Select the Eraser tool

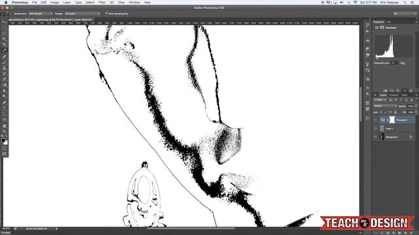(5, 80)
